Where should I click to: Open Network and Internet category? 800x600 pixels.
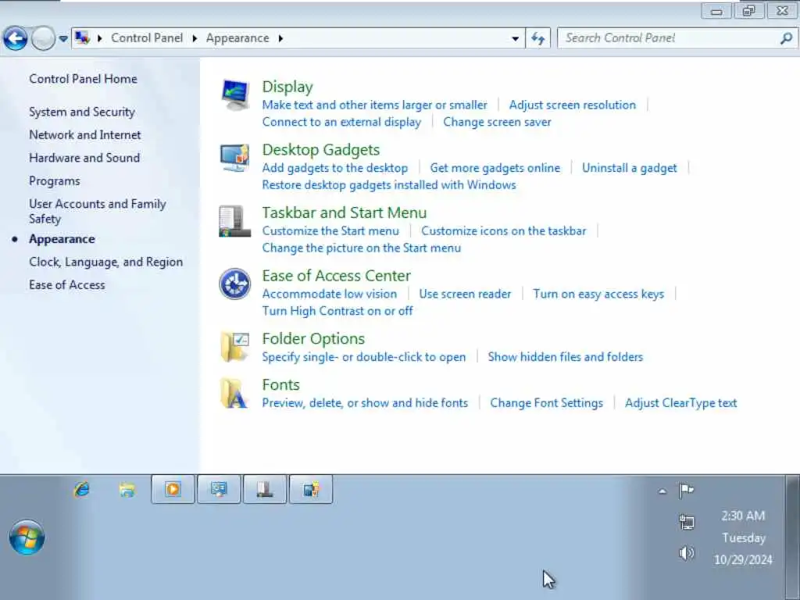pos(84,134)
